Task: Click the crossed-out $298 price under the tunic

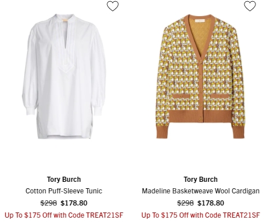Action: [48, 203]
